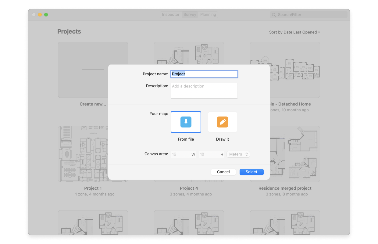Focus the Search/Filter field
This screenshot has height=244, width=378.
308,15
